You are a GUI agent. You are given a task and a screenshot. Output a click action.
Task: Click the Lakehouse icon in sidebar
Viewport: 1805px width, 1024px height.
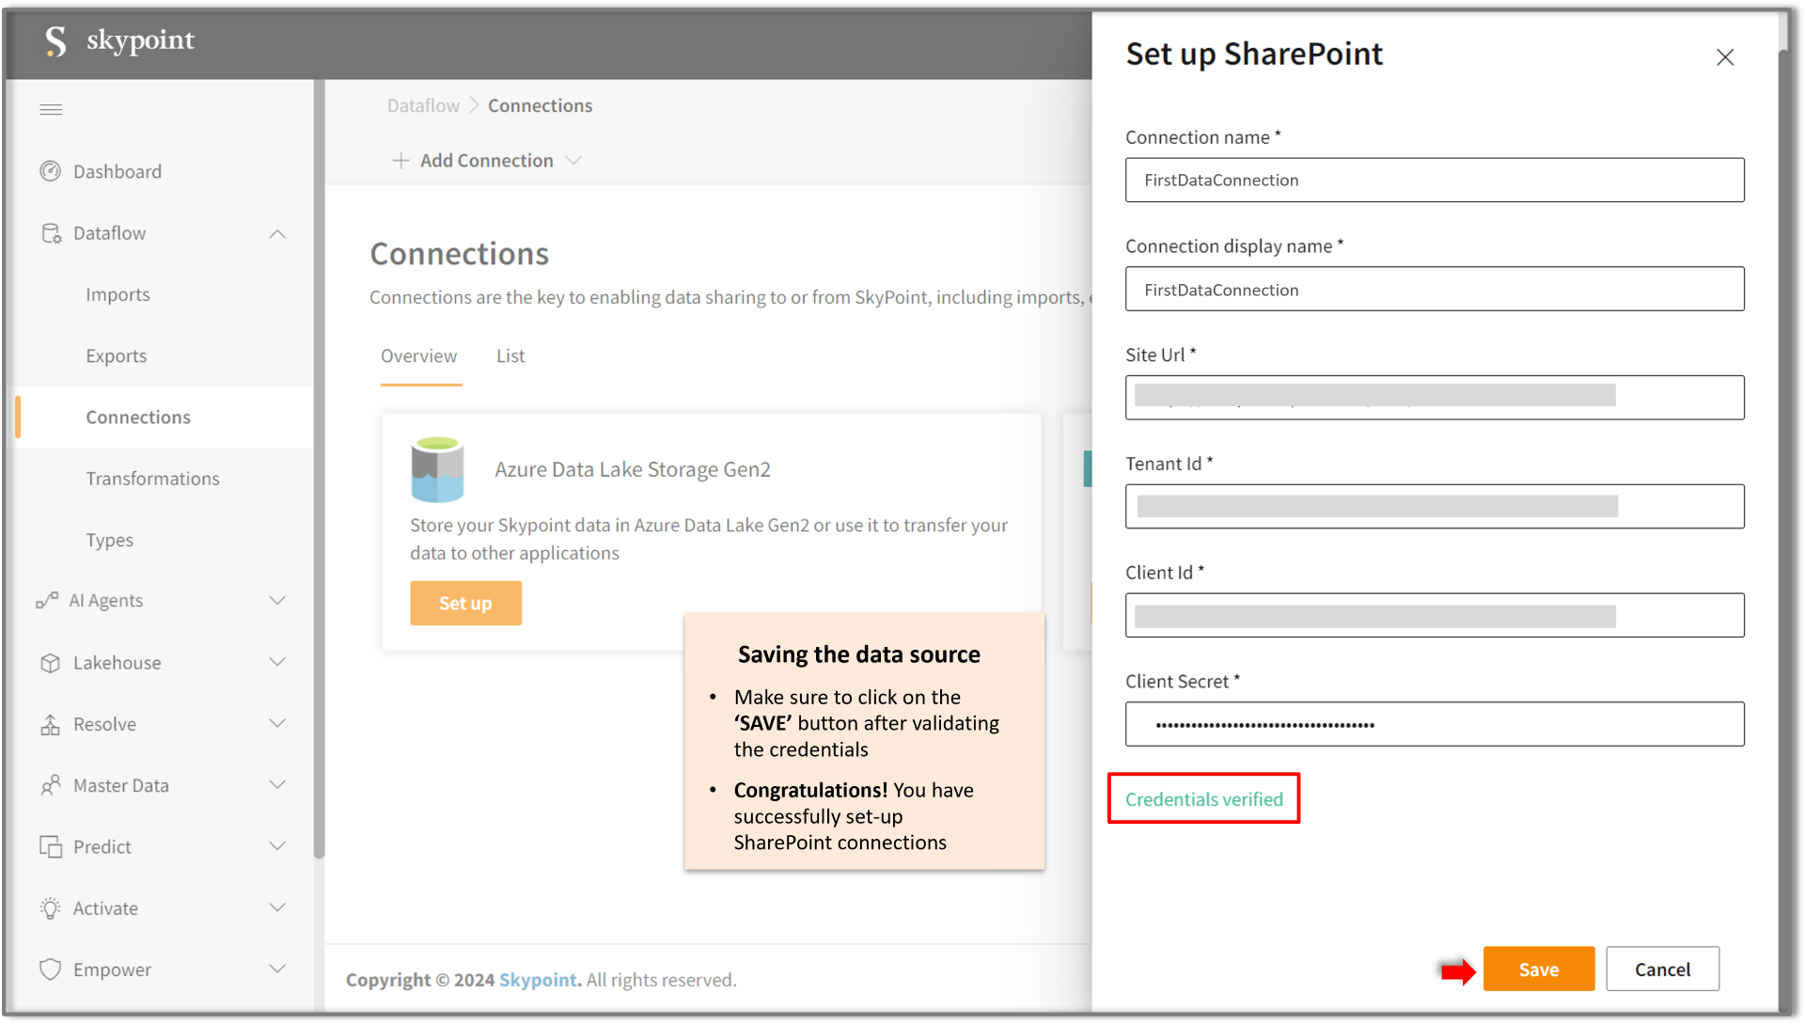click(x=50, y=662)
